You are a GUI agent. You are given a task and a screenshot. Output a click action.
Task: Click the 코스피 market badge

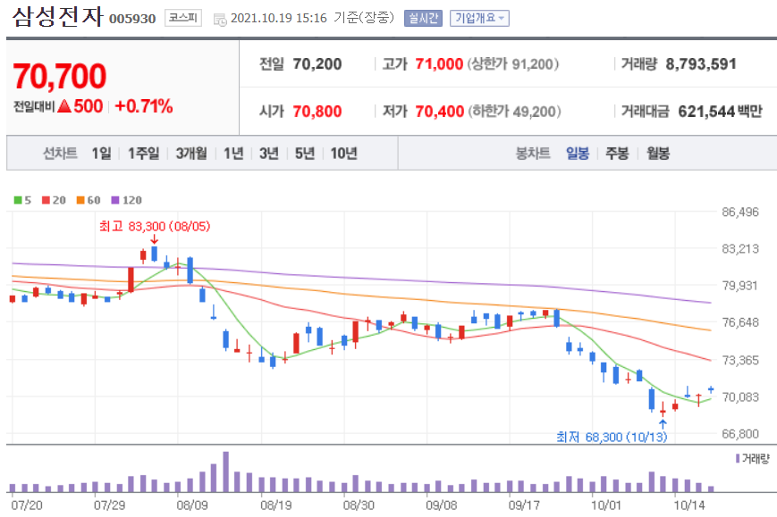(x=183, y=18)
